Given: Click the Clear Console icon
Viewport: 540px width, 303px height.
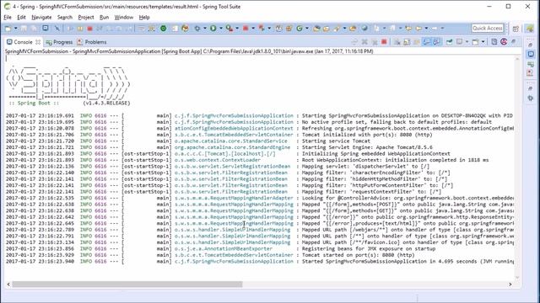Looking at the screenshot, I should [397, 42].
